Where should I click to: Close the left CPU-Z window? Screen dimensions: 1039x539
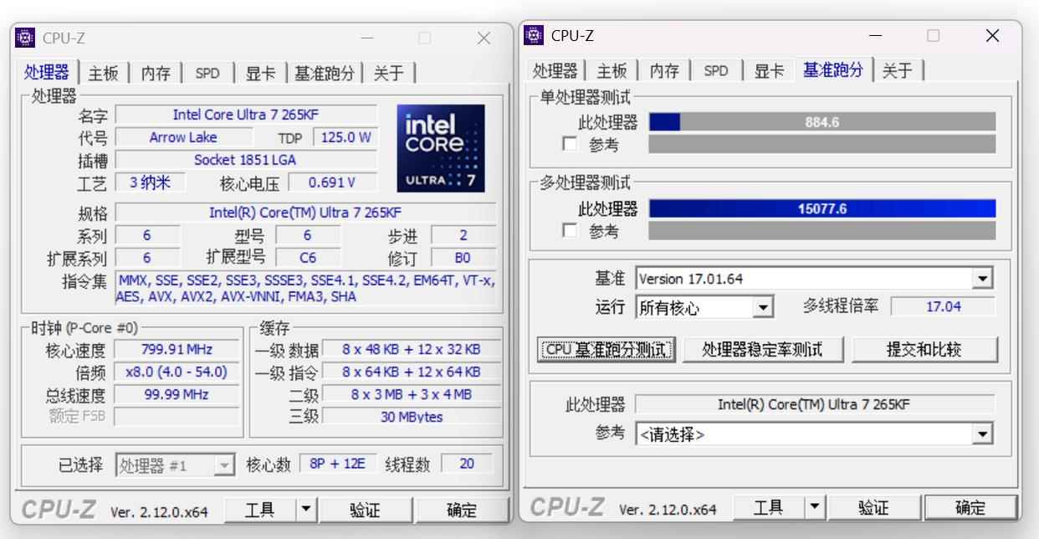pyautogui.click(x=484, y=38)
